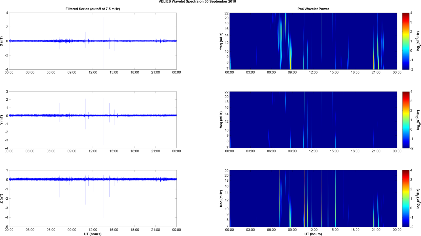Click the Z (nT) axis label
421x236 pixels.
click(2, 199)
